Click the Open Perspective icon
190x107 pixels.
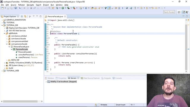[x=179, y=12]
